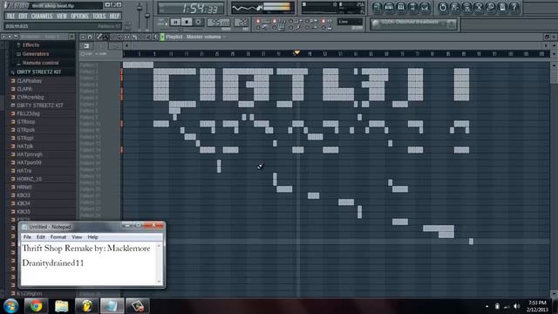The height and width of the screenshot is (314, 558).
Task: Click inside the Notepad text area
Action: [89, 263]
